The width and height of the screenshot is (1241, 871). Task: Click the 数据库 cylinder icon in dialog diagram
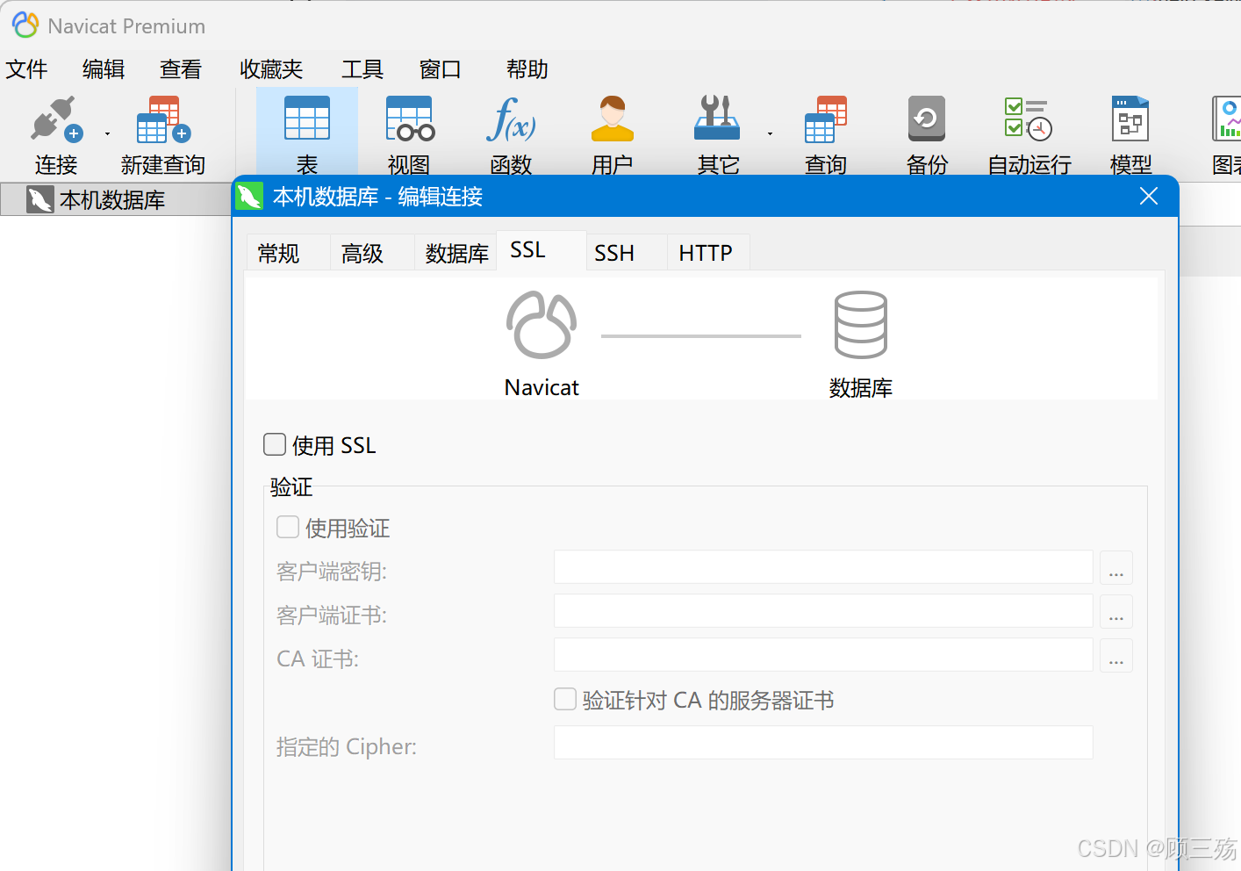(x=860, y=325)
